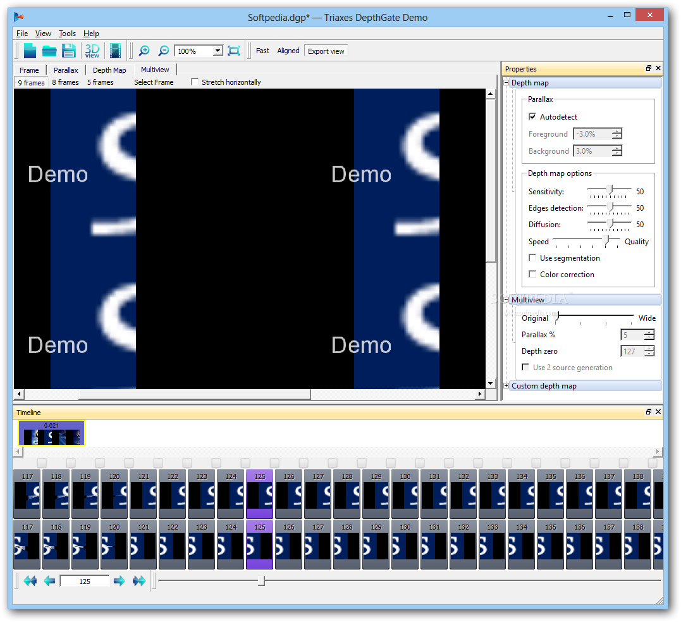The width and height of the screenshot is (681, 622).
Task: Close the Properties panel
Action: (x=658, y=68)
